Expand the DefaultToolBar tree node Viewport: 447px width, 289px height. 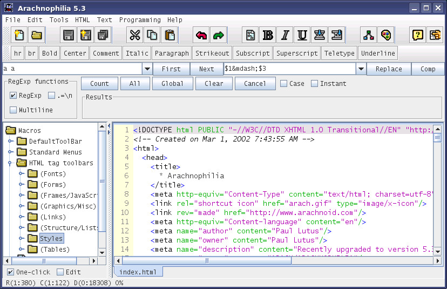click(10, 141)
